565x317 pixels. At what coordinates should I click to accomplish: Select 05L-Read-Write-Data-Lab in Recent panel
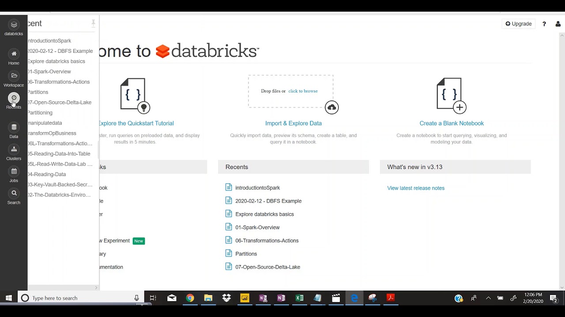coord(60,164)
